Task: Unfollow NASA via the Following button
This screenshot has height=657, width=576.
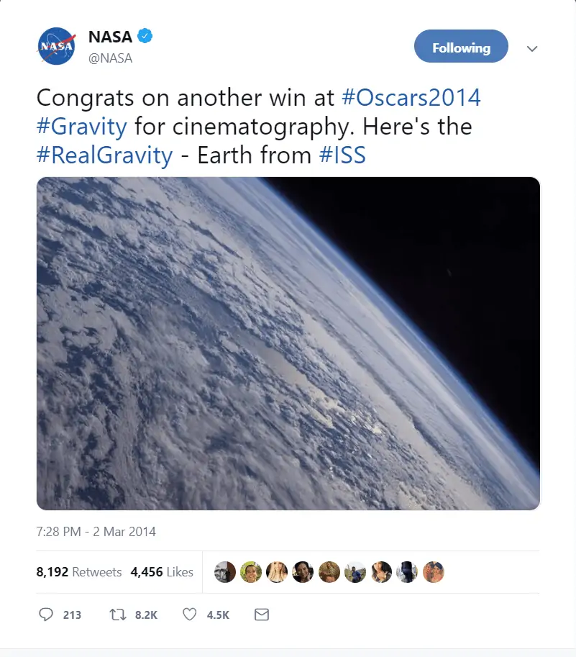Action: 461,46
